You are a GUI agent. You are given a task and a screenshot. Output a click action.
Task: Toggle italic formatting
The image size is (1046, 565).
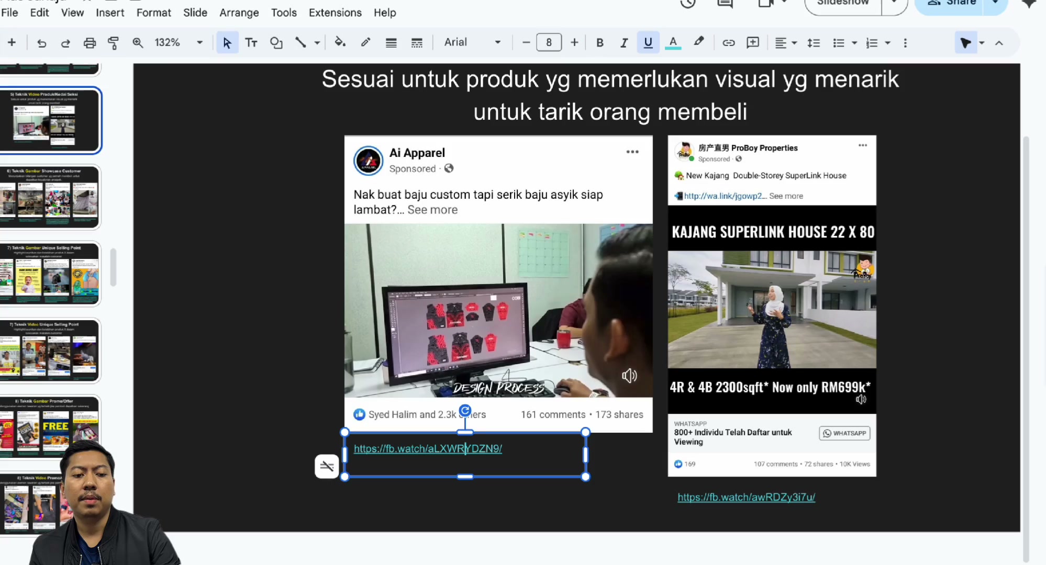coord(624,43)
